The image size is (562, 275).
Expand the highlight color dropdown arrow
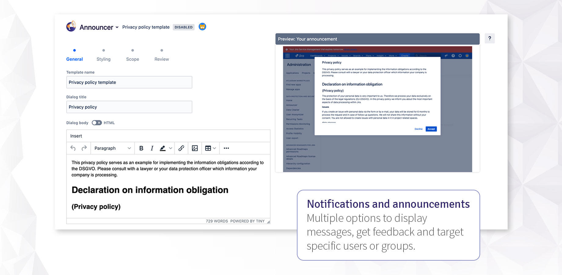tap(170, 148)
